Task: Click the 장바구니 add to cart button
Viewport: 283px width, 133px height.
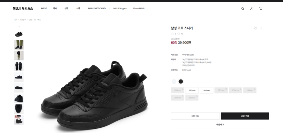Action: tap(195, 116)
